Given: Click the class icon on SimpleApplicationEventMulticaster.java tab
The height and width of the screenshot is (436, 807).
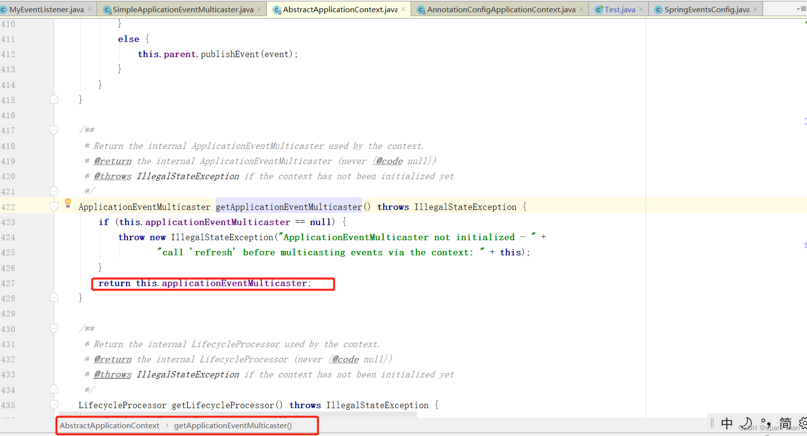Looking at the screenshot, I should [108, 10].
